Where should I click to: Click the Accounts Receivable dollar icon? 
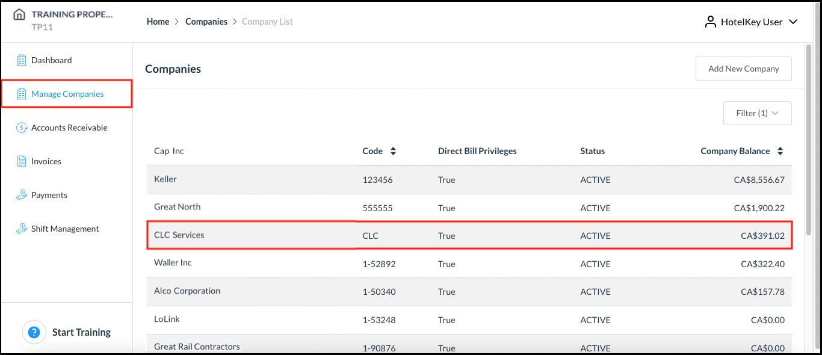pos(22,128)
